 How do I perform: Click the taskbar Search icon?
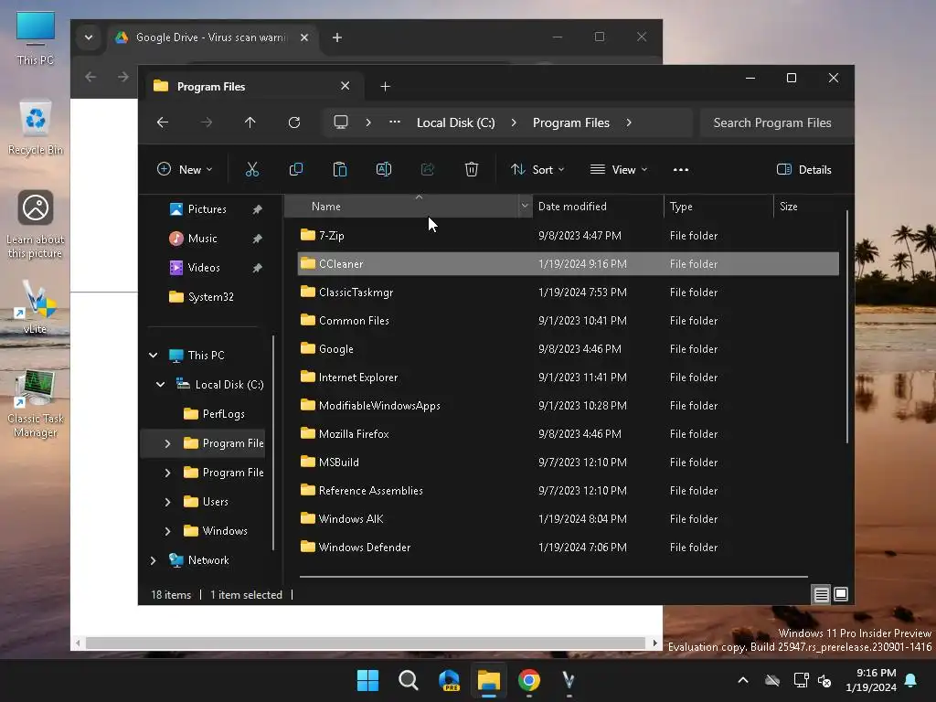click(x=409, y=680)
